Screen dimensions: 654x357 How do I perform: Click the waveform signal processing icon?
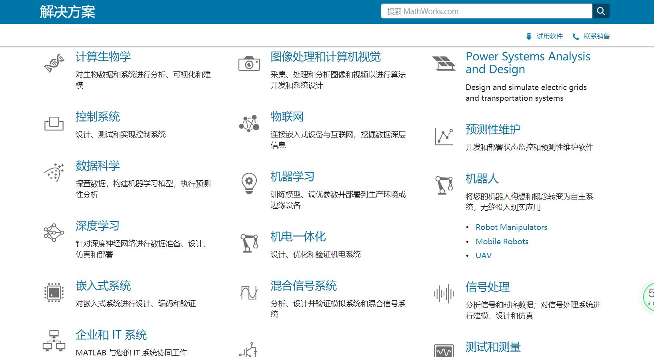(x=444, y=294)
